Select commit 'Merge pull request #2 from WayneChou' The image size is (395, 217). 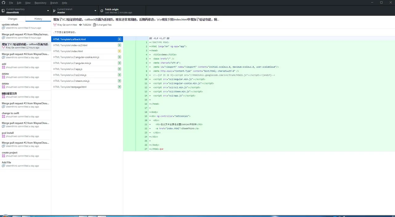[25, 125]
